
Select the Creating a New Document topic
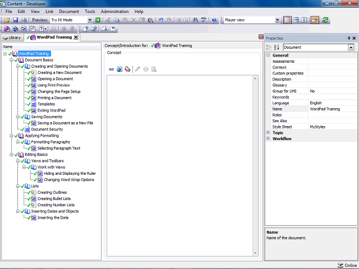tap(59, 72)
